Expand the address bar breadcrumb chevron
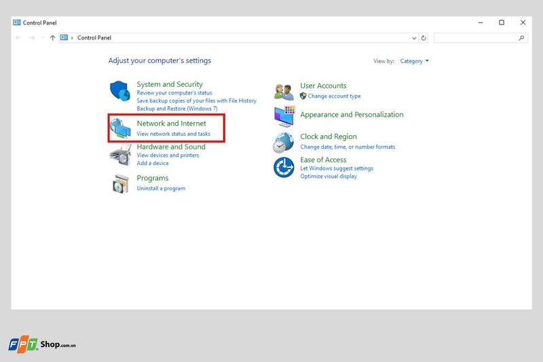 (72, 38)
